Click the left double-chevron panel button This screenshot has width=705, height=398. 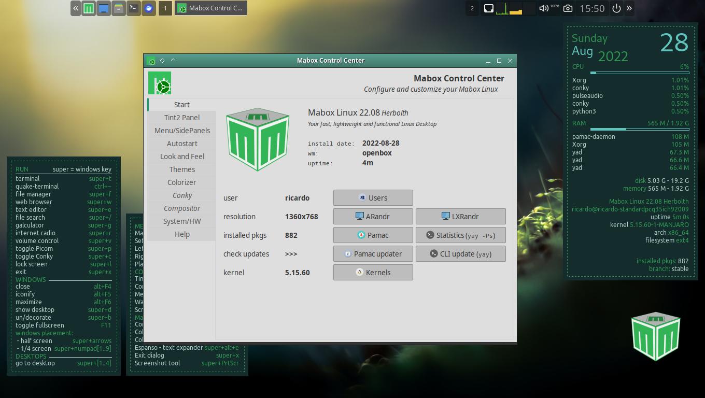[76, 8]
